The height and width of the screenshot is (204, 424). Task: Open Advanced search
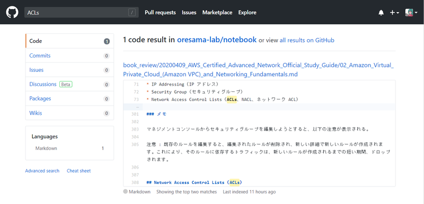(x=42, y=171)
